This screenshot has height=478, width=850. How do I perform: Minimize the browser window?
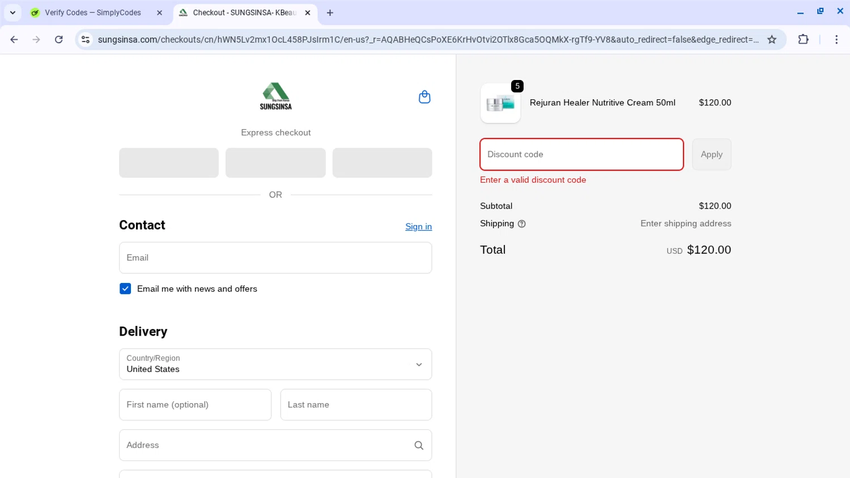click(800, 12)
